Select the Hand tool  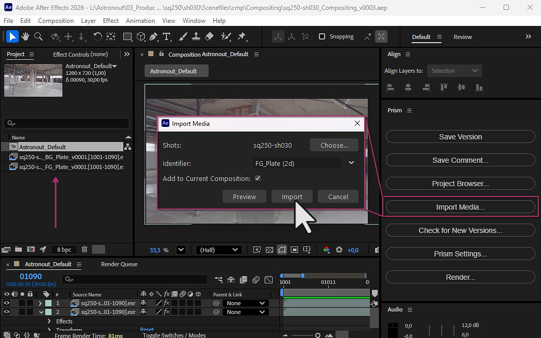point(25,36)
